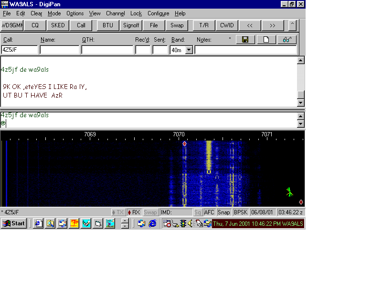The width and height of the screenshot is (382, 287).
Task: Click the traffic light tray icon
Action: point(183,223)
